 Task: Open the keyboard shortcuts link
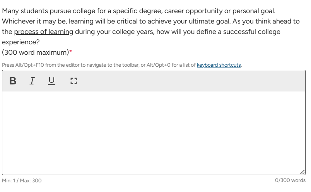click(219, 65)
